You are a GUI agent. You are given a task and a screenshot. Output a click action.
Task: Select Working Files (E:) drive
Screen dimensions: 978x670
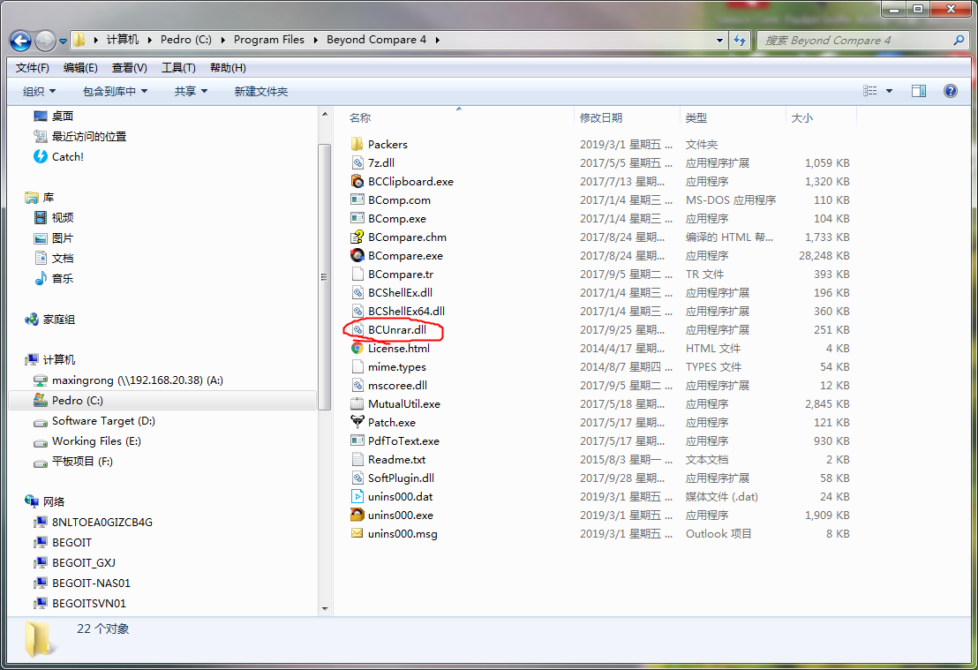87,441
